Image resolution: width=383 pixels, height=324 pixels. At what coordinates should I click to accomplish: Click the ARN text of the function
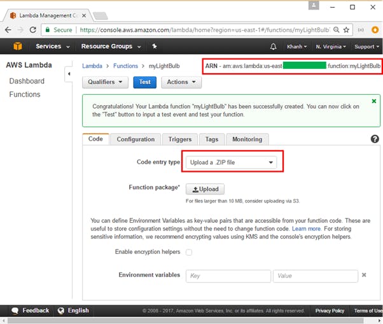point(293,66)
